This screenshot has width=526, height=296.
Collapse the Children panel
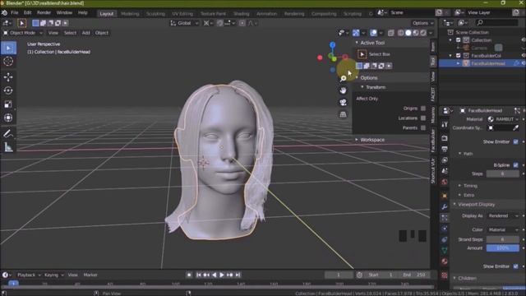[467, 278]
